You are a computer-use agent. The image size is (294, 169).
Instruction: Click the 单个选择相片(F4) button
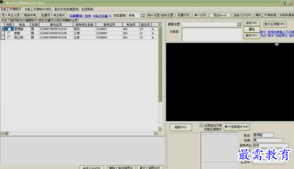[x=237, y=127]
